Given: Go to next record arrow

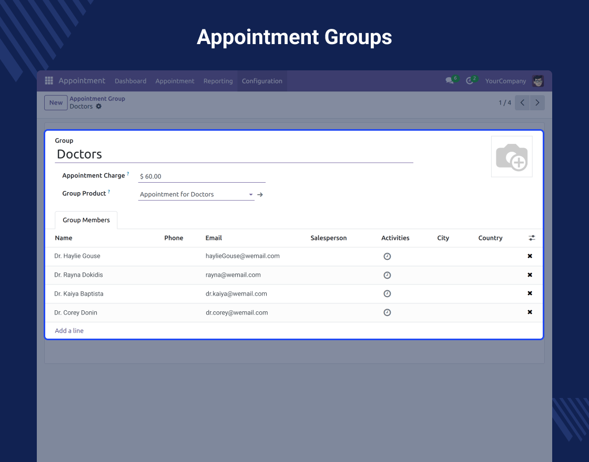Looking at the screenshot, I should pos(537,103).
